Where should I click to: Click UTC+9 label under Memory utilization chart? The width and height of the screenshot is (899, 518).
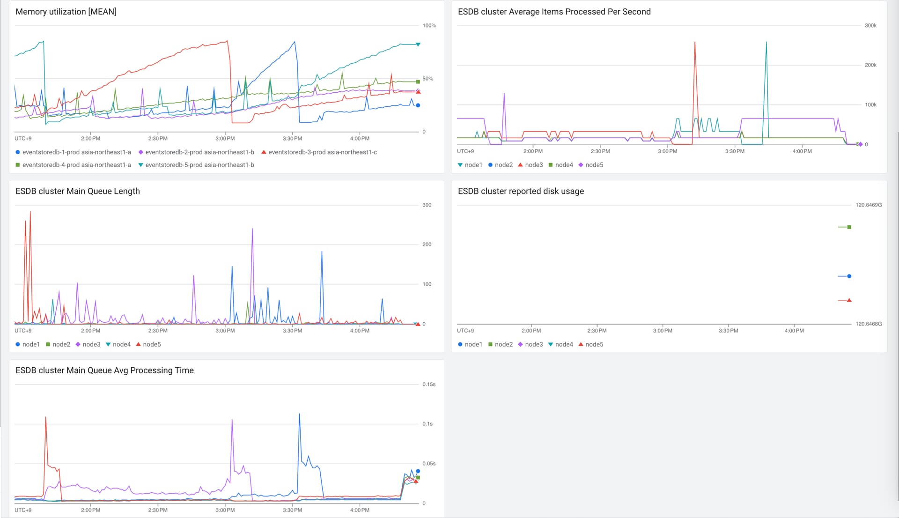click(x=23, y=139)
